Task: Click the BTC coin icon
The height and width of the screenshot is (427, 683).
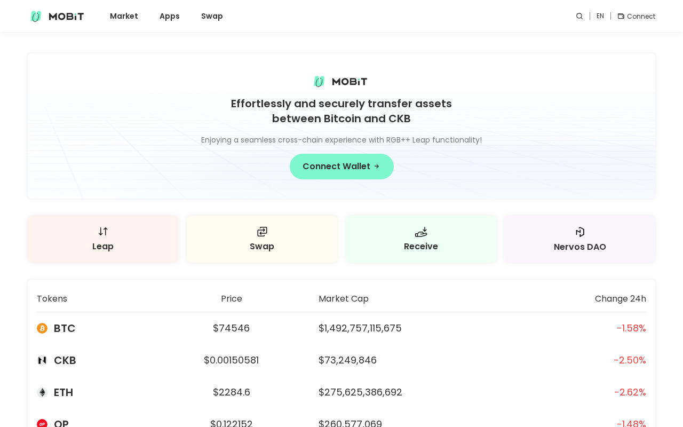Action: click(x=42, y=328)
